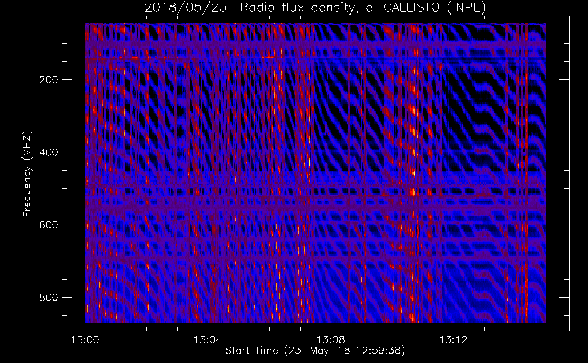Click the plot title '2018/05/23 Radio flux density, e-CALLISTO (INPE)'
Image resolution: width=588 pixels, height=363 pixels.
click(315, 8)
